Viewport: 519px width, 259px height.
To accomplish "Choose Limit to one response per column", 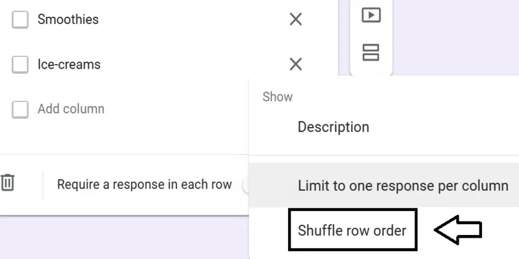I will pos(402,186).
